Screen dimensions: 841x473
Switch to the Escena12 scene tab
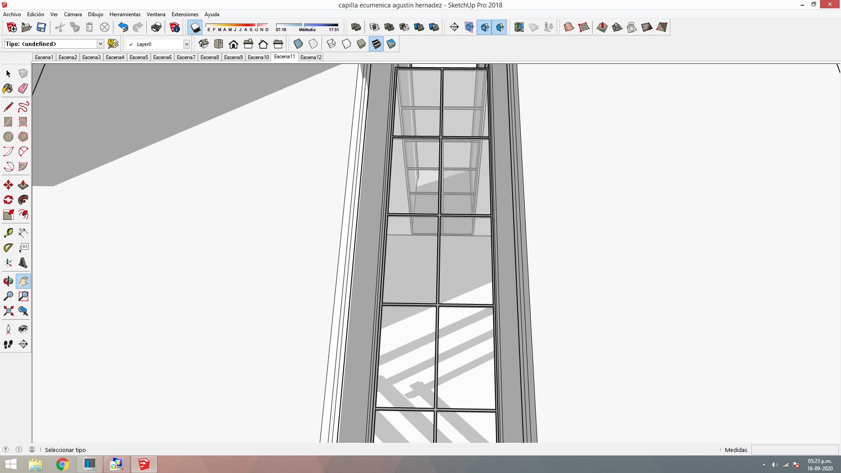(311, 57)
